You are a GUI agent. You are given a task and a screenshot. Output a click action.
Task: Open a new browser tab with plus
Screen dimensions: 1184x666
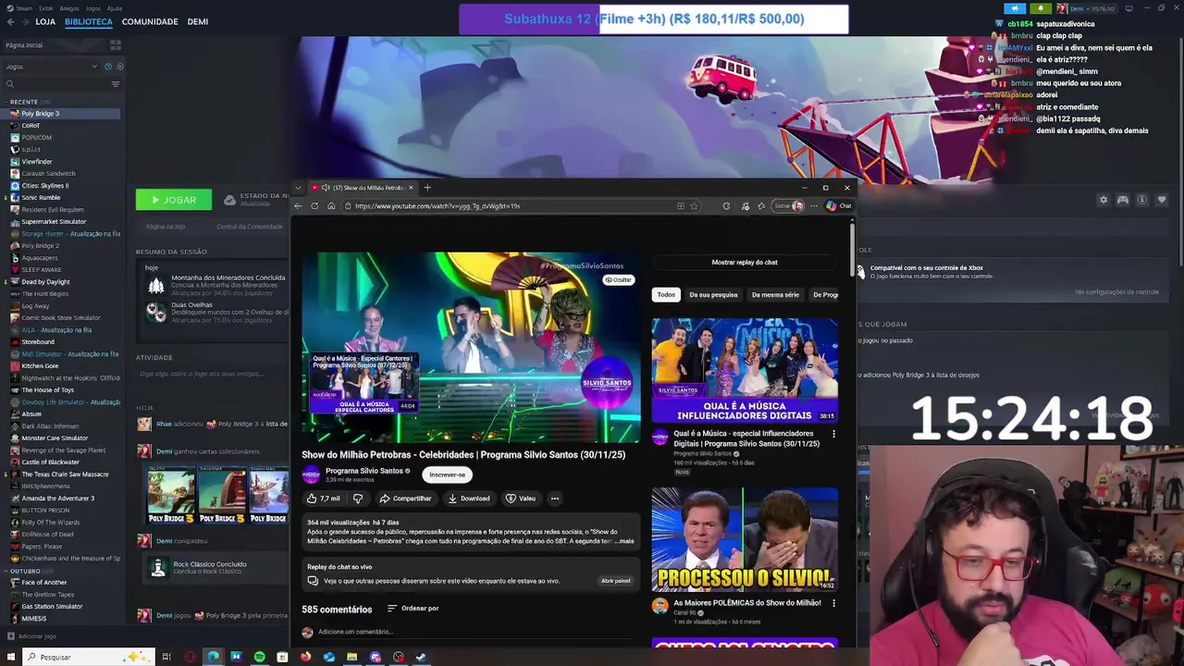pos(427,188)
